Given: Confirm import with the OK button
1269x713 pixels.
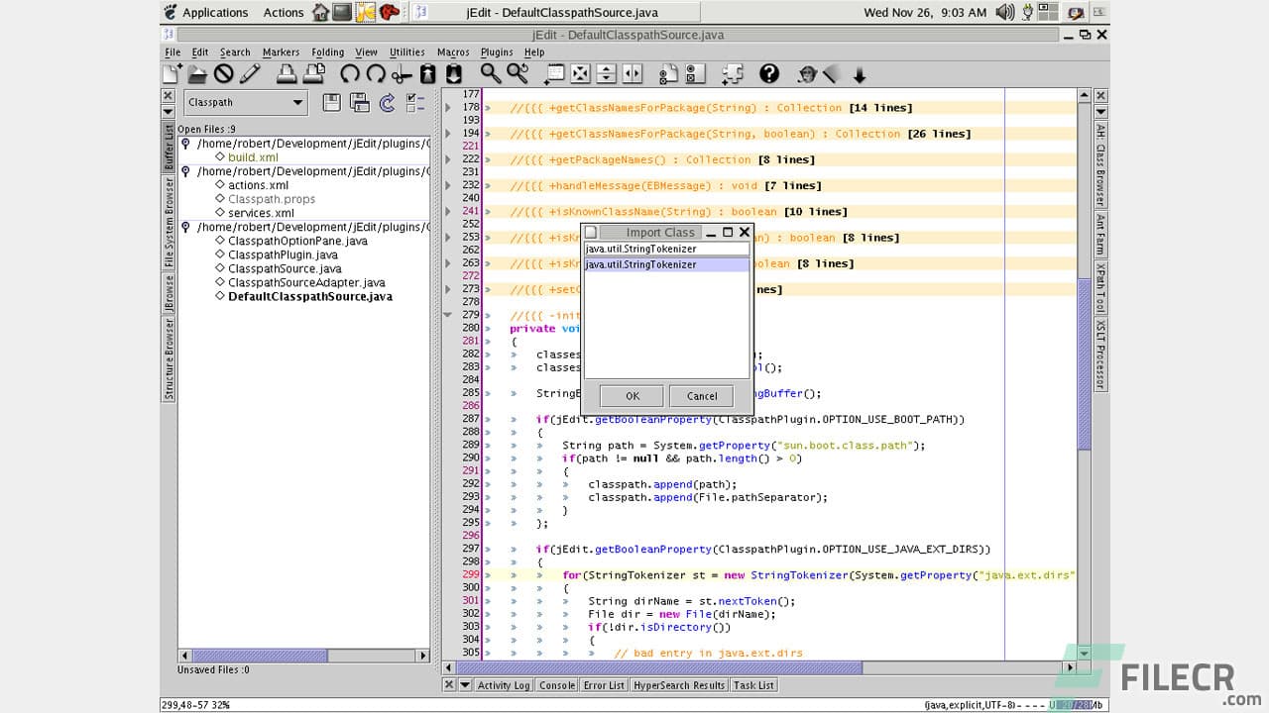Looking at the screenshot, I should [631, 395].
